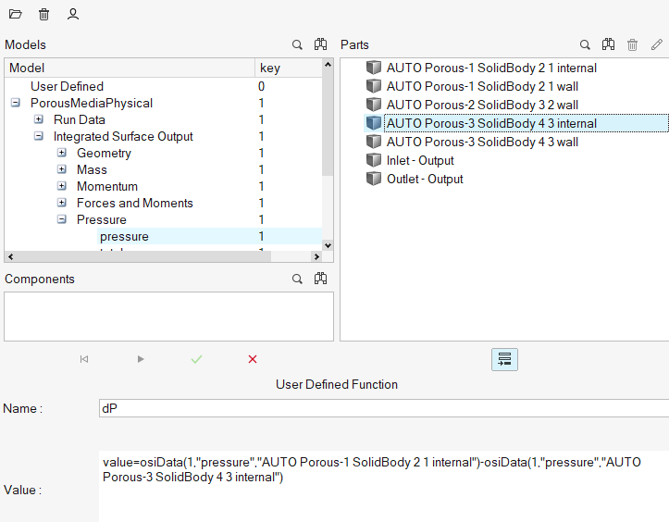The image size is (669, 522).
Task: Toggle the insert list button above function
Action: coord(504,359)
